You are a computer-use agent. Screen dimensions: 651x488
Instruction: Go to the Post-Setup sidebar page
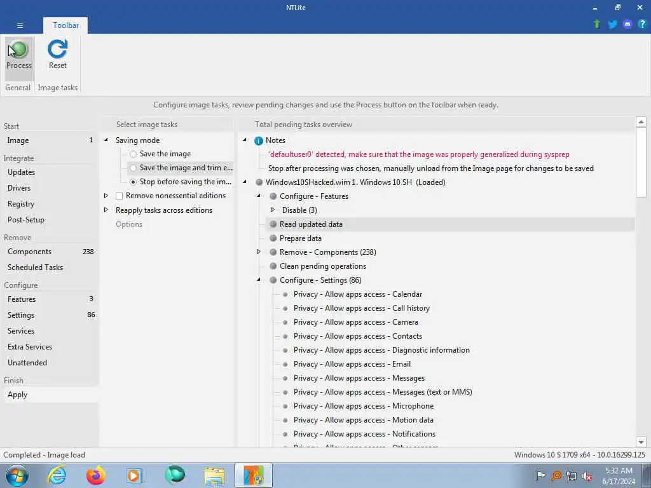[x=50, y=219]
